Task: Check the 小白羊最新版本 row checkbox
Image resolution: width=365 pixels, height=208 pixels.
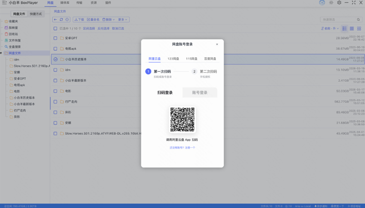Action: pos(55,80)
